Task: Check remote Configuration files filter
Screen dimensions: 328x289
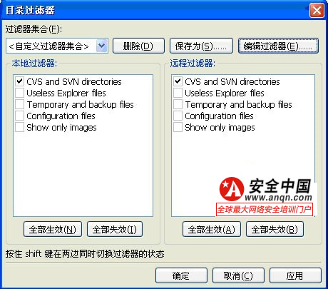Action: click(178, 116)
